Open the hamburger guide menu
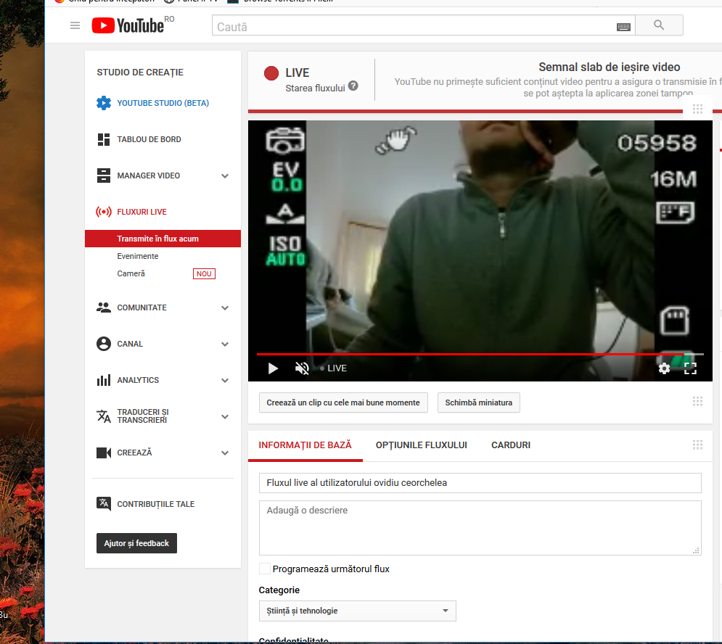722x644 pixels. (75, 26)
